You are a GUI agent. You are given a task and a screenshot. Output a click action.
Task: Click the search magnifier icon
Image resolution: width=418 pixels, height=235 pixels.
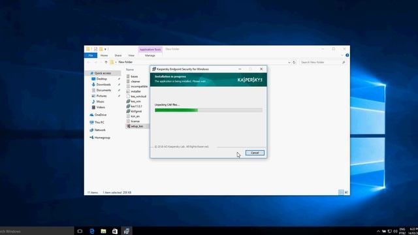(x=344, y=63)
